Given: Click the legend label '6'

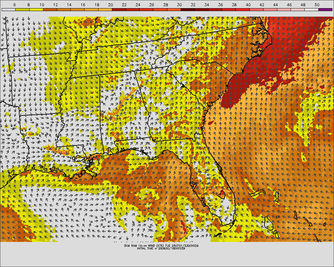Looking at the screenshot, I should pyautogui.click(x=14, y=5).
